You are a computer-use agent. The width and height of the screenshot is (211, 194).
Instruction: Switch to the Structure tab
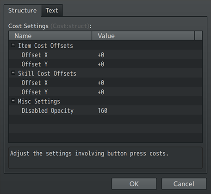(x=23, y=11)
